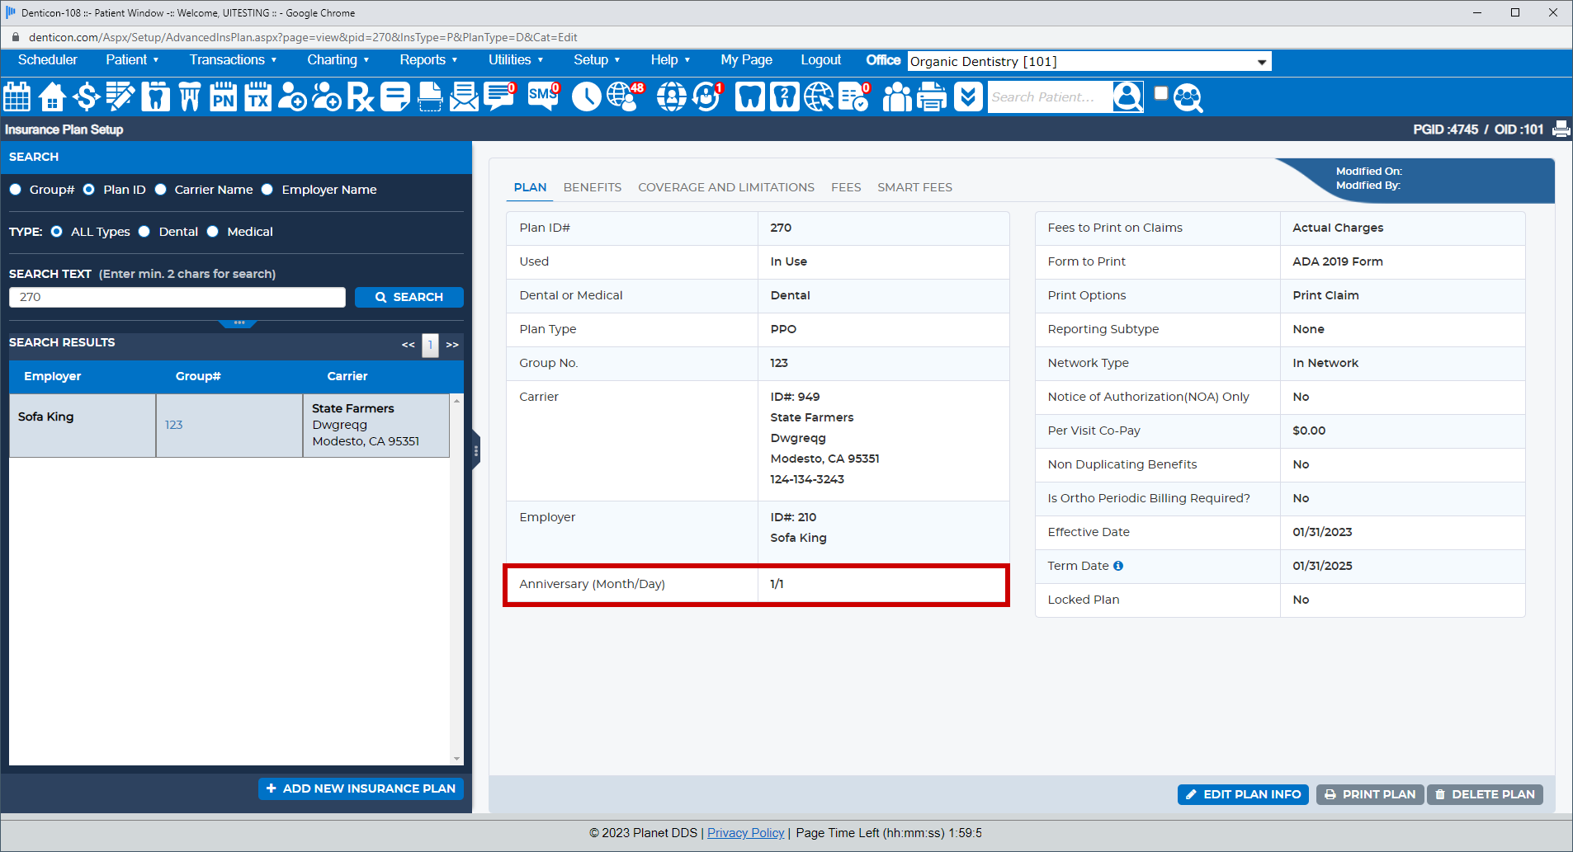Click the plain tooth icon
The height and width of the screenshot is (852, 1573).
[749, 97]
